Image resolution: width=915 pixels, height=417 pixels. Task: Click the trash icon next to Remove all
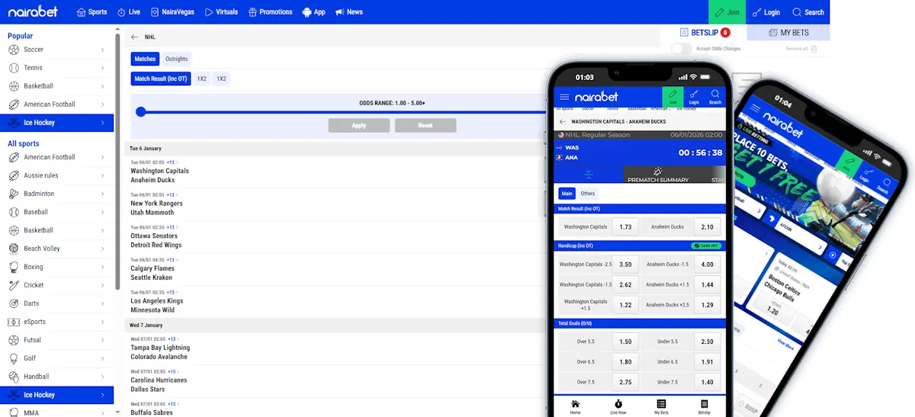click(x=814, y=49)
